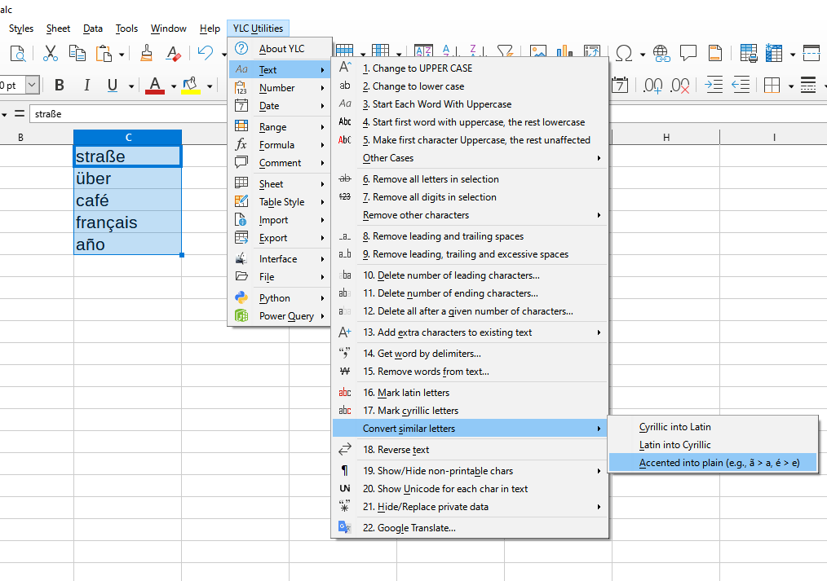Click About YLC entry
827x581 pixels.
coord(281,49)
